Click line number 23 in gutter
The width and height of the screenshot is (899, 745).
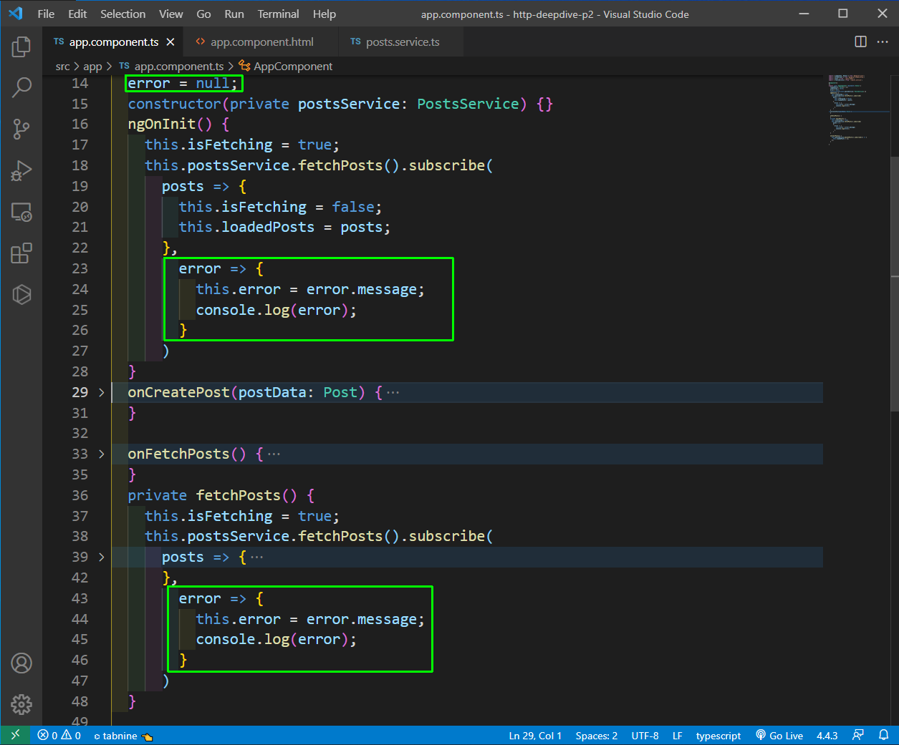(x=80, y=268)
